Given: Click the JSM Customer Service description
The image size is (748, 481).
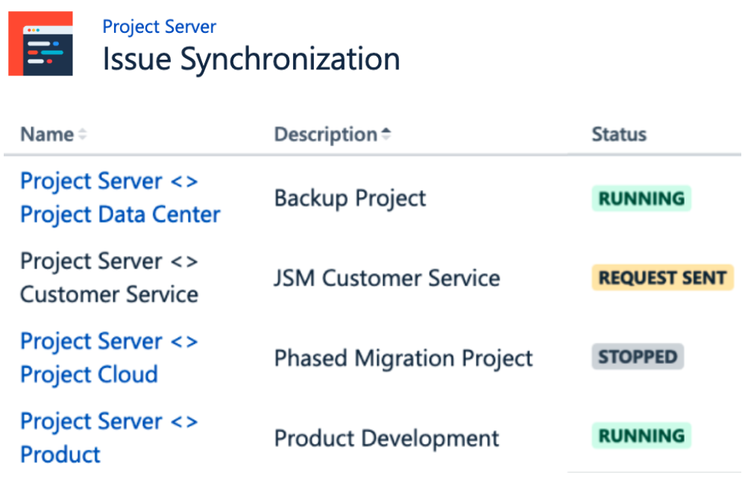Looking at the screenshot, I should (x=386, y=278).
